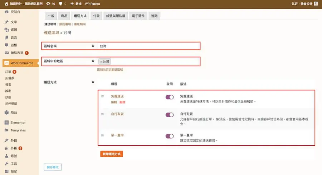The image size is (322, 175).
Task: Click the 儲存修改 save button
Action: coord(53,167)
